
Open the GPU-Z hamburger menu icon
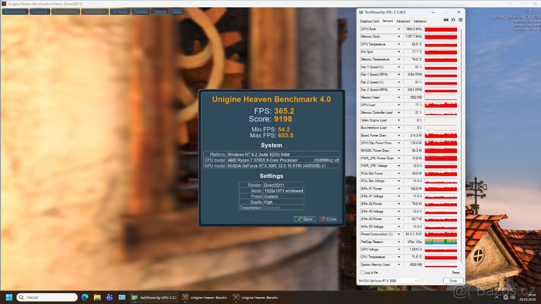[x=460, y=20]
